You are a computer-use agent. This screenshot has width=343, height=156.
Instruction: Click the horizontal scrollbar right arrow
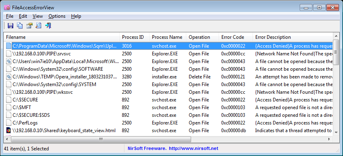(x=329, y=139)
